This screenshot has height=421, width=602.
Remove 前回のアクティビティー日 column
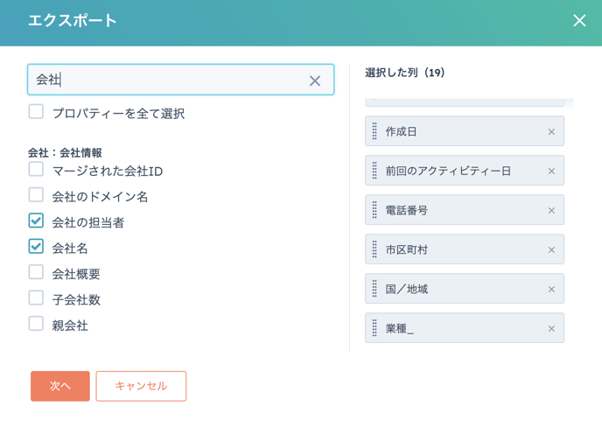pyautogui.click(x=551, y=172)
